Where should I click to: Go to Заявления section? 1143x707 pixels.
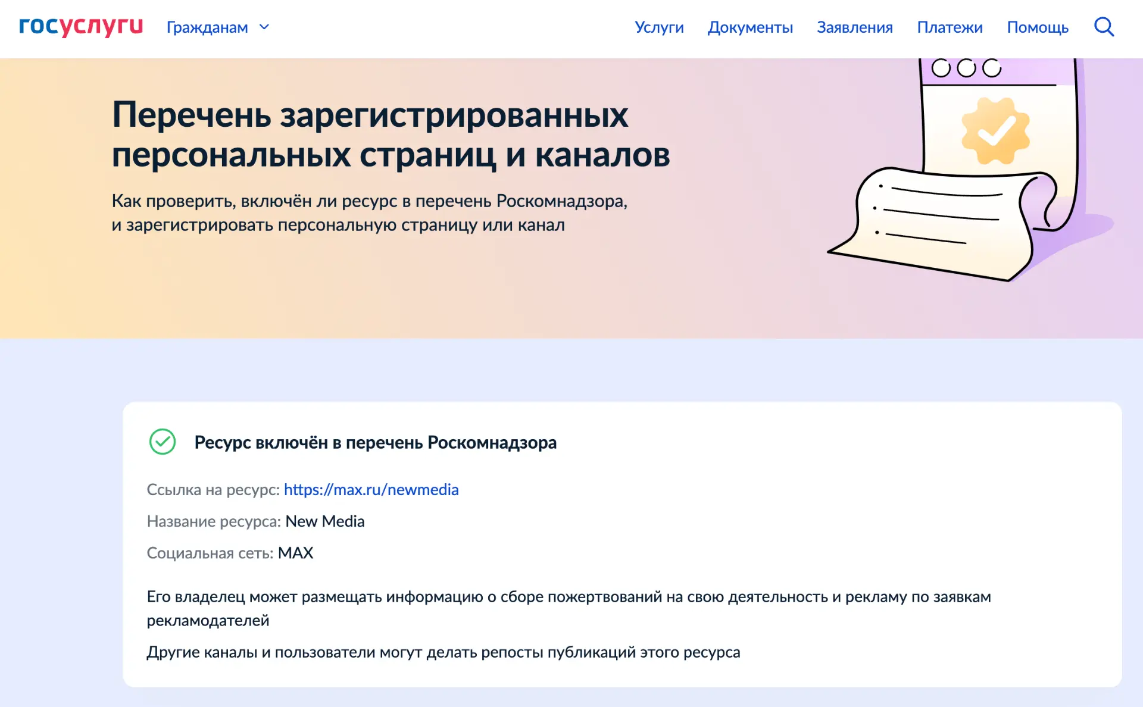point(855,27)
